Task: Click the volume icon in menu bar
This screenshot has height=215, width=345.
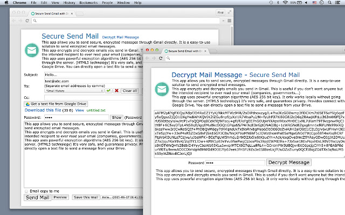Action: pos(306,3)
